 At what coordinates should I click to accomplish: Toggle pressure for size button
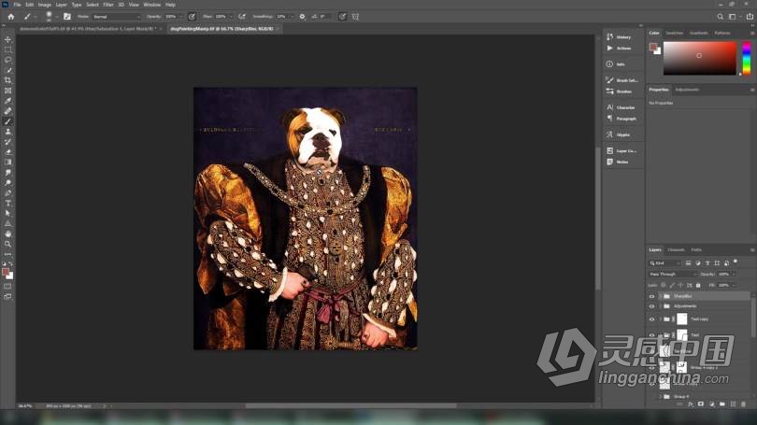(x=342, y=17)
